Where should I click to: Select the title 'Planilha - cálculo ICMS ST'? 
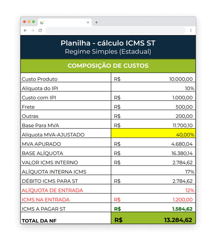[108, 43]
